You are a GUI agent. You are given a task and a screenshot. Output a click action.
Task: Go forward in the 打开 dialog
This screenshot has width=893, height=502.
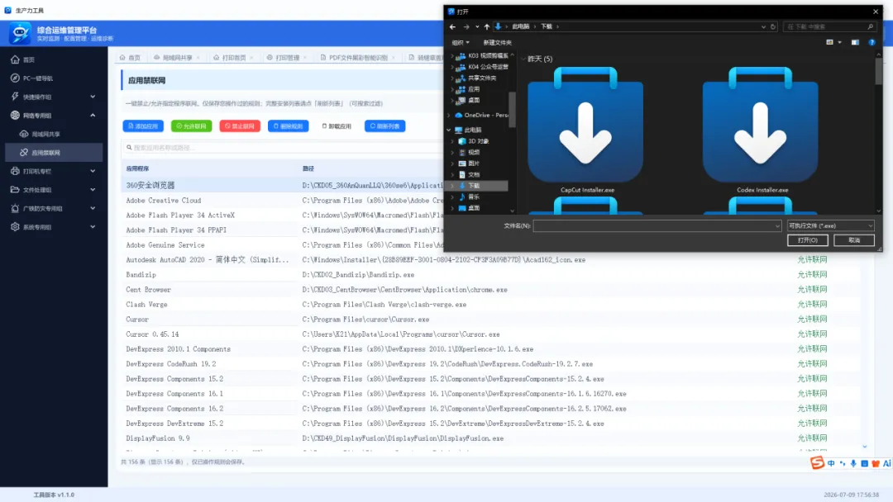(466, 26)
